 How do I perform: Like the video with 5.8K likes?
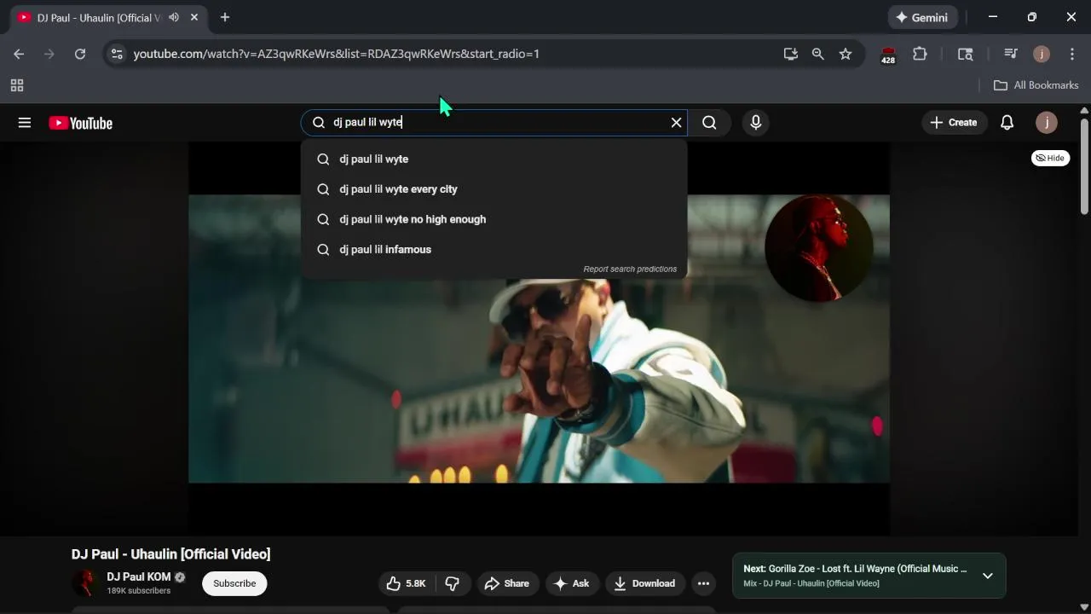coord(406,583)
